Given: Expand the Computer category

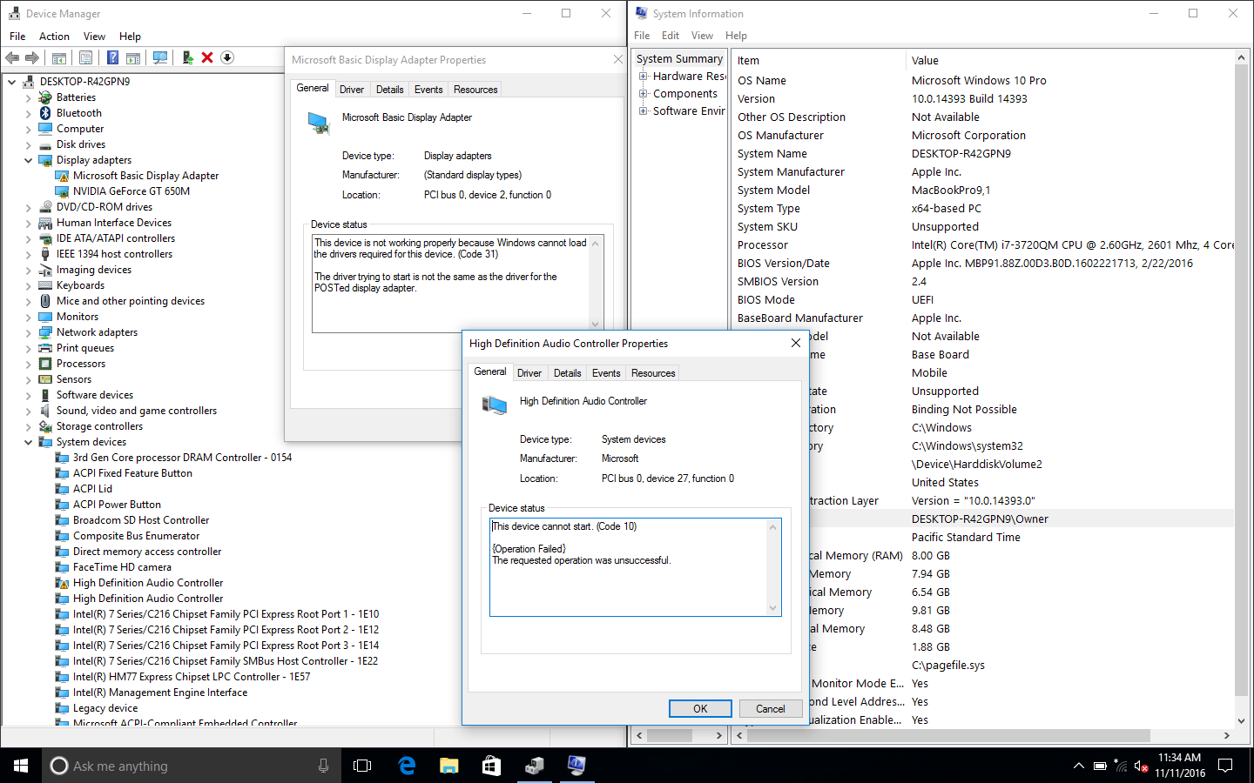Looking at the screenshot, I should click(29, 129).
